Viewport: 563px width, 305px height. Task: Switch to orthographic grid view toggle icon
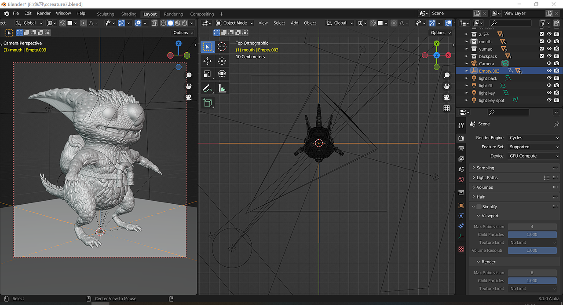[x=446, y=108]
